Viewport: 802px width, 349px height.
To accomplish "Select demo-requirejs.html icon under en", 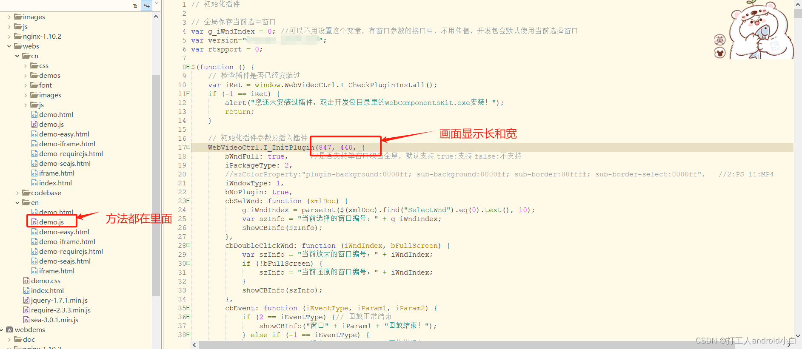I will 34,252.
